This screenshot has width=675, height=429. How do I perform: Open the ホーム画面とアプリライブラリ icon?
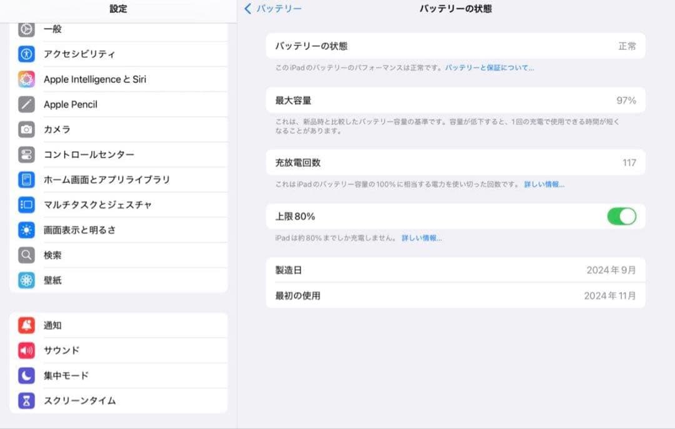[26, 179]
